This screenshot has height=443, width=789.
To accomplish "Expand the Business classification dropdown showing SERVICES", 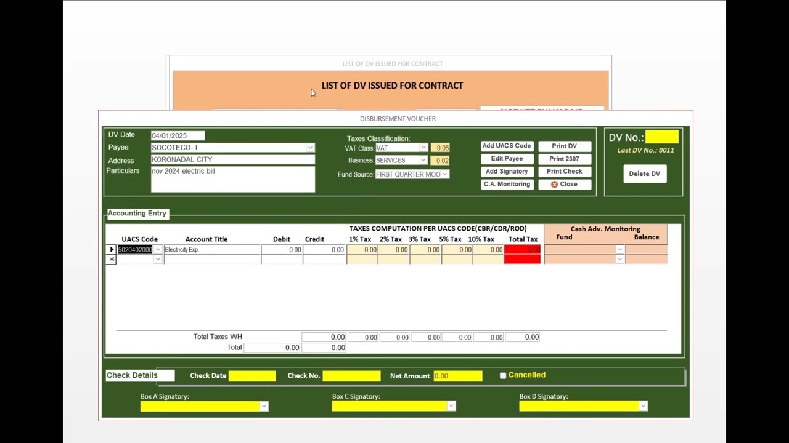I will (423, 161).
